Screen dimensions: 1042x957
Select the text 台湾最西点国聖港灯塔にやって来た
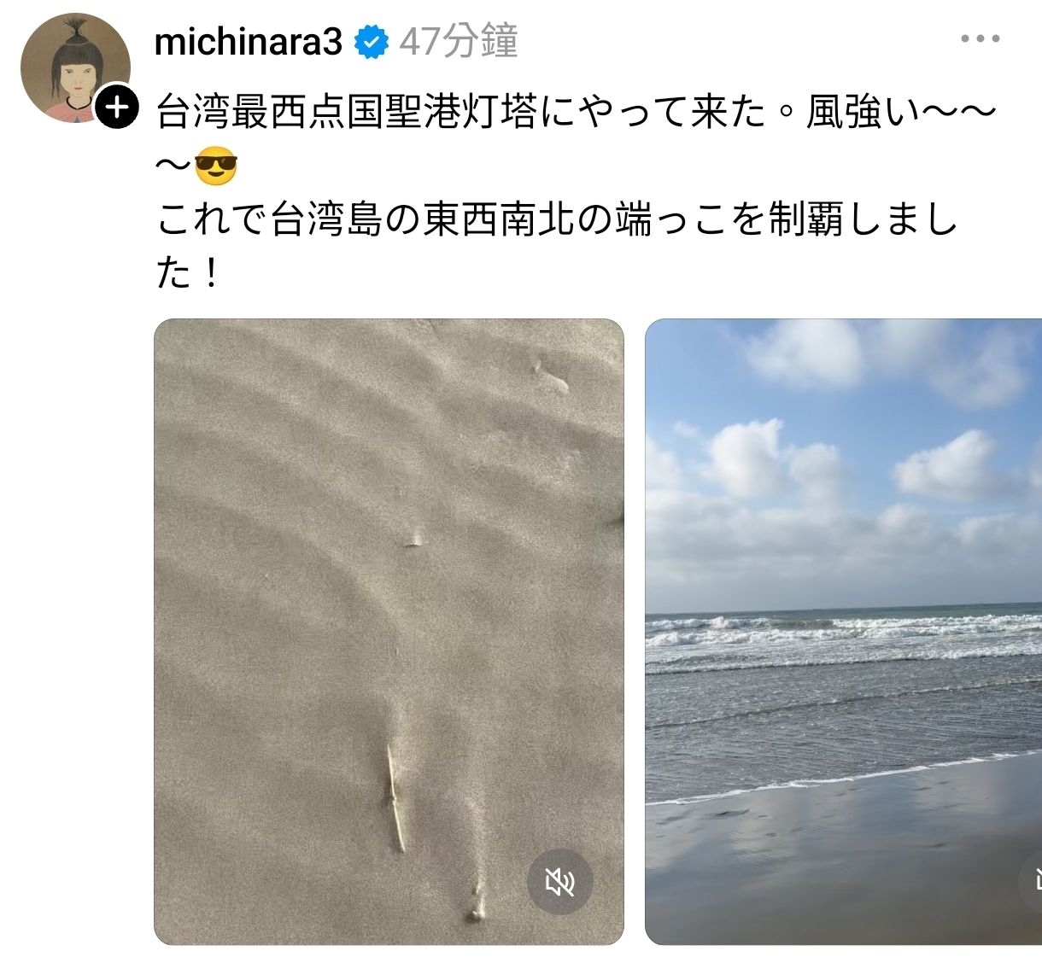pyautogui.click(x=463, y=112)
